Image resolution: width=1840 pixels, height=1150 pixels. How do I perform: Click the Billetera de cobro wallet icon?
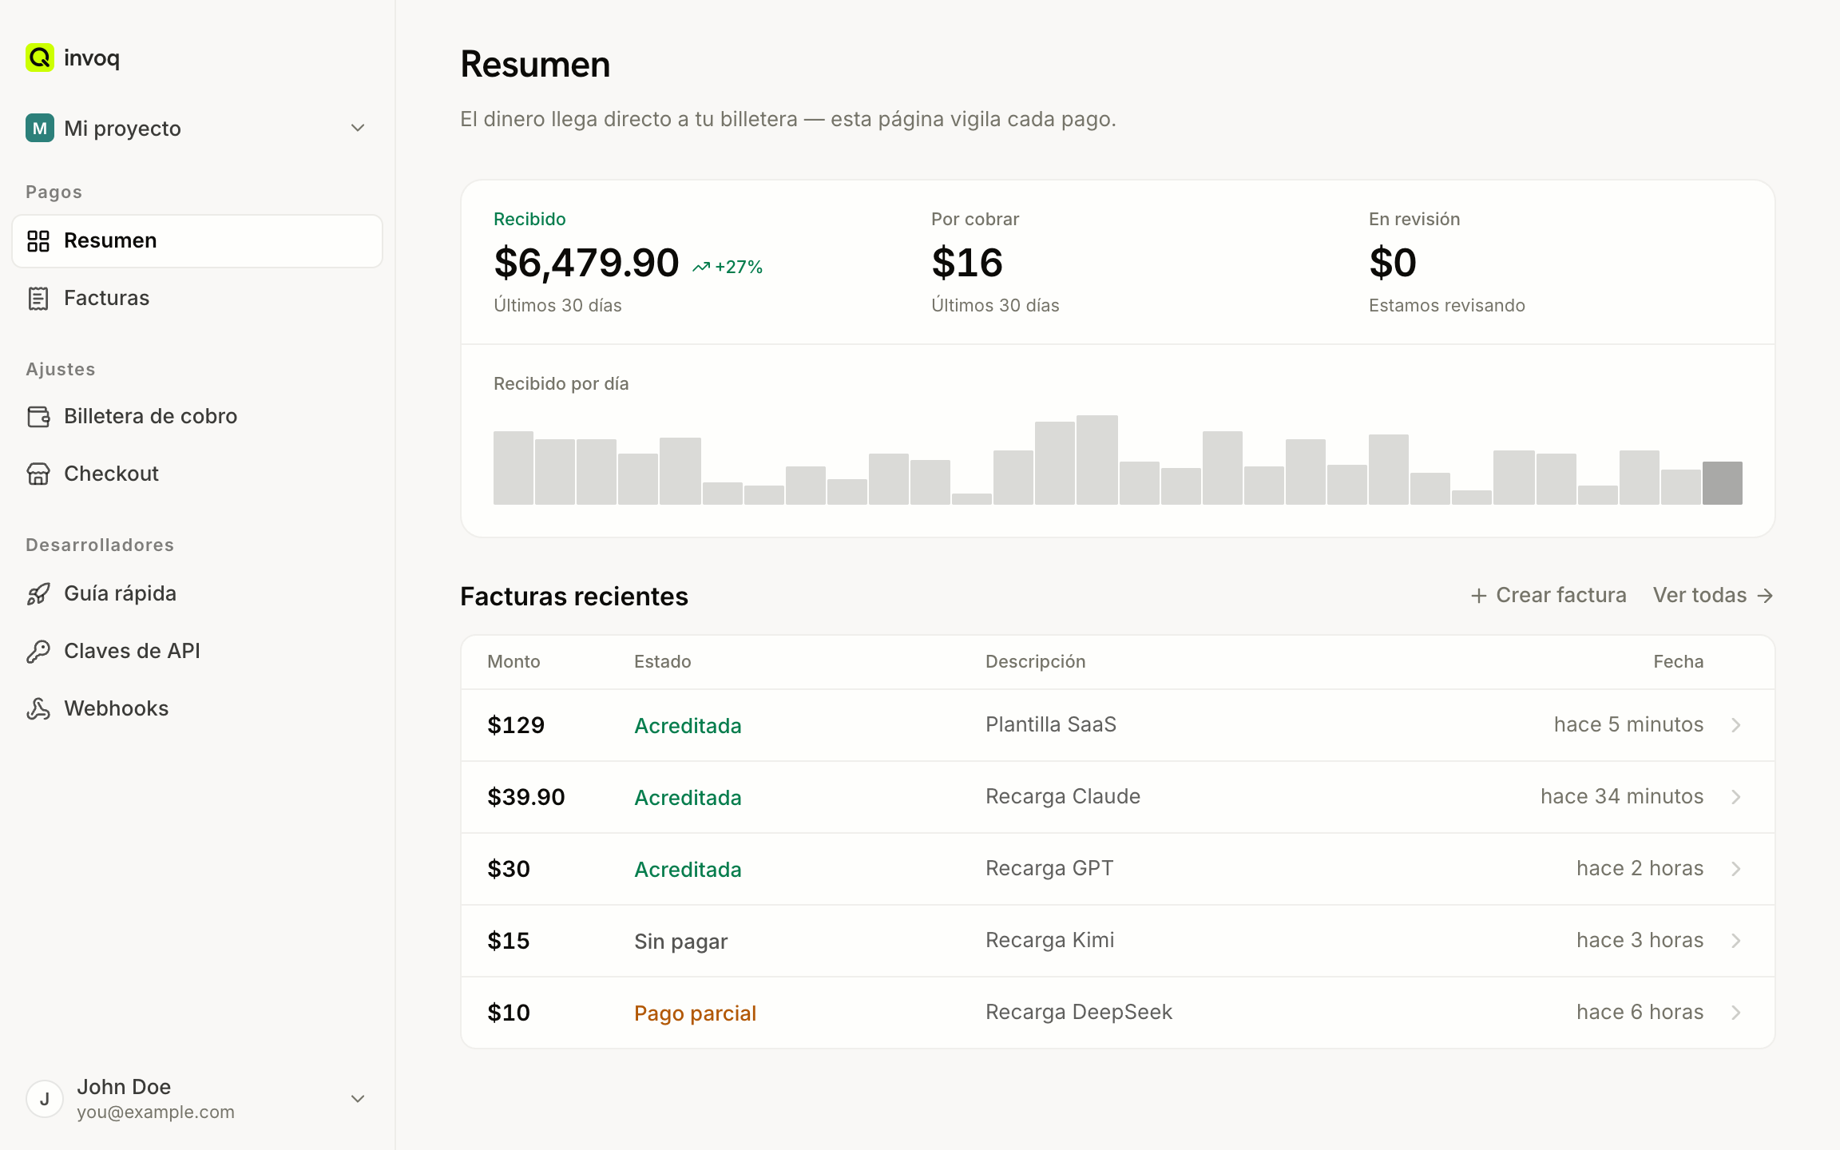point(38,416)
